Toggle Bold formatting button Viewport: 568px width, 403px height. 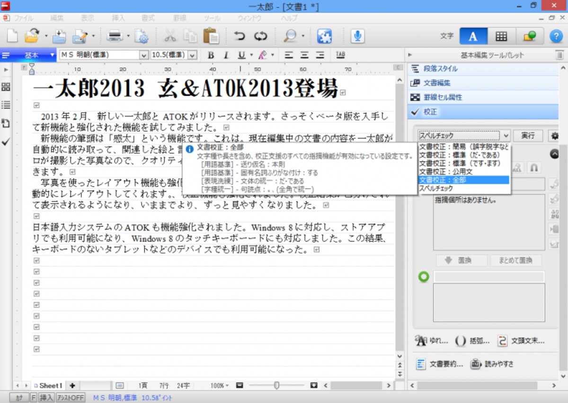[211, 55]
